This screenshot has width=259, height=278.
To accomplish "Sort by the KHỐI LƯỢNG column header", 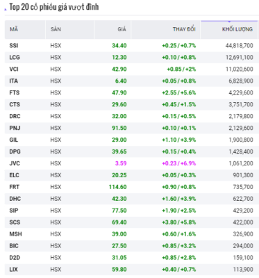I will coord(237,29).
